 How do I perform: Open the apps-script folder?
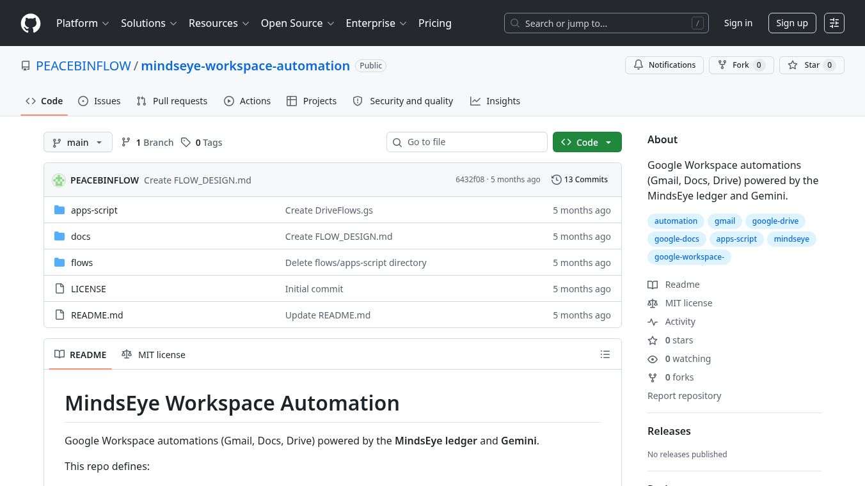pos(94,210)
